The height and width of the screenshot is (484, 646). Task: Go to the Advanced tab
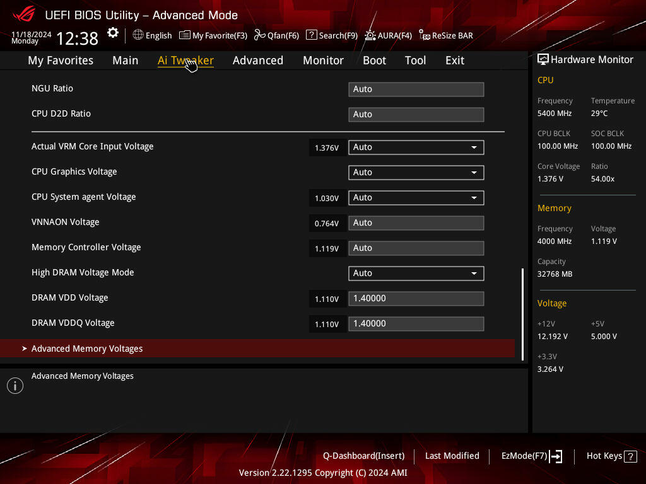(258, 60)
